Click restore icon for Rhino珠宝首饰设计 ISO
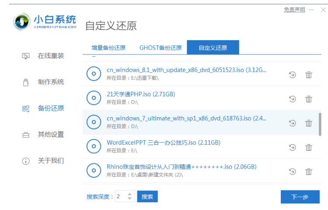Screen dimensions: 328x210 click(293, 171)
